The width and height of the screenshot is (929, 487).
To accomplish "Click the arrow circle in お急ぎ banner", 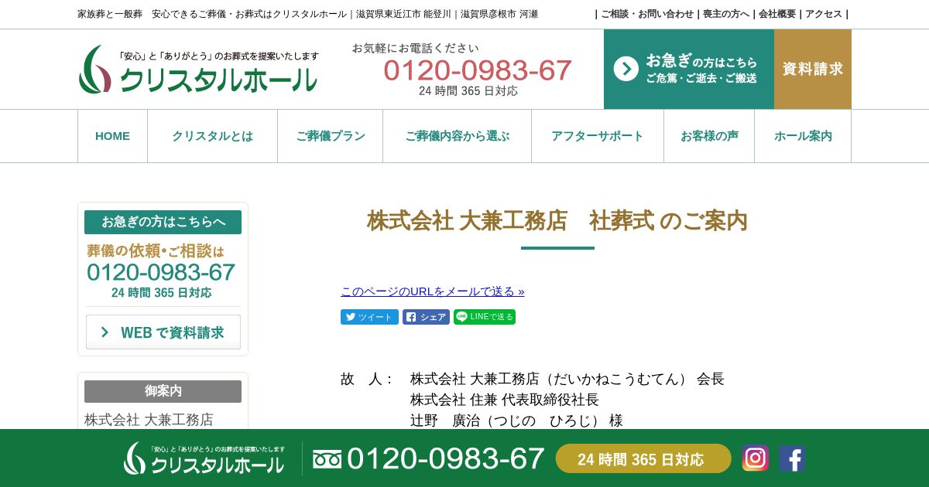I will (x=626, y=69).
